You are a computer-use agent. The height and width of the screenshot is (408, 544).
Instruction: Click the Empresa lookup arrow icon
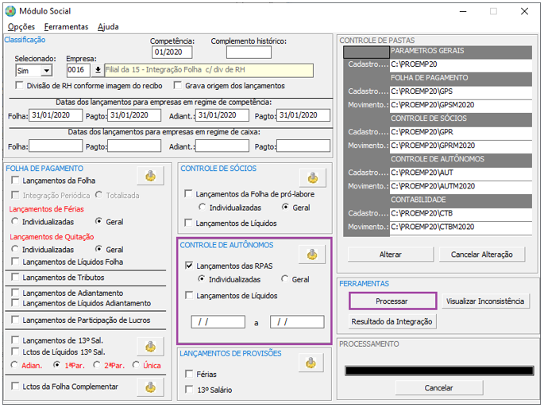click(x=98, y=70)
